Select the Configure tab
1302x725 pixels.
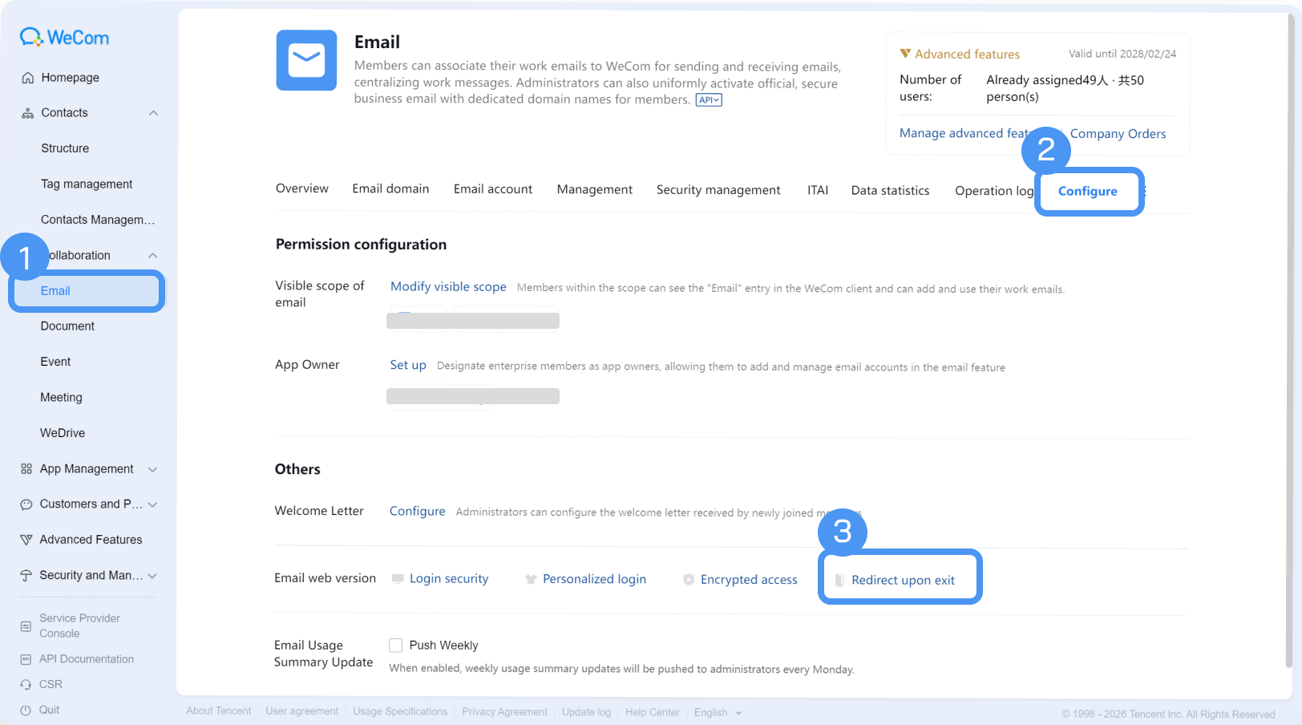tap(1088, 191)
